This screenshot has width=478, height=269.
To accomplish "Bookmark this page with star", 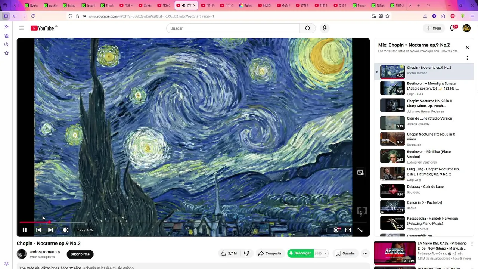I will pyautogui.click(x=388, y=16).
